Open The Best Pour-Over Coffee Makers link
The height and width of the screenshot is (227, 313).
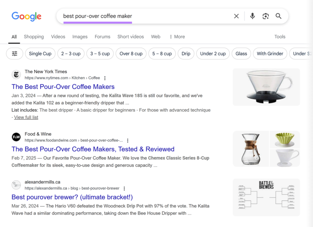tap(63, 87)
